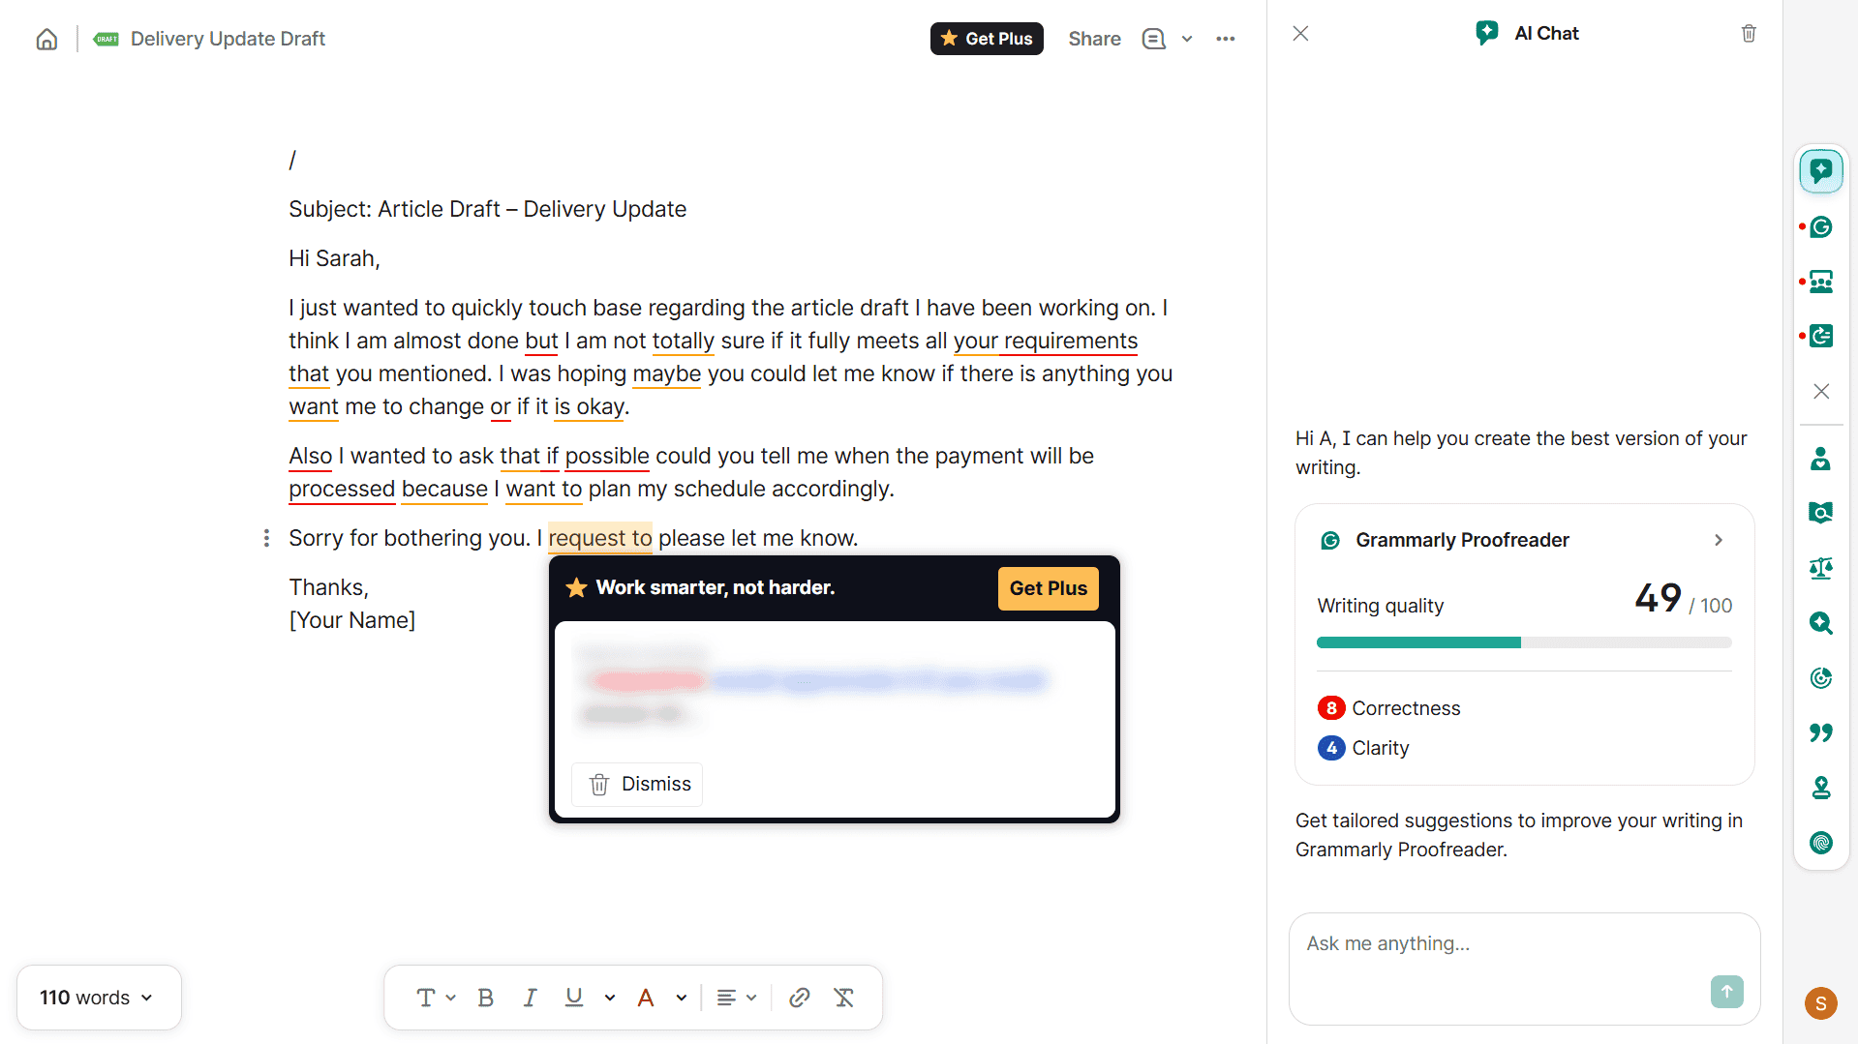The width and height of the screenshot is (1858, 1044).
Task: Click the underlined word 'processed'
Action: click(x=342, y=489)
